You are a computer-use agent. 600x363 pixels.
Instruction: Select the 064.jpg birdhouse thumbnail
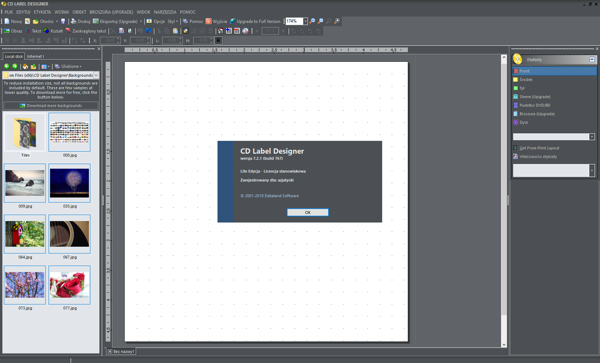coord(25,234)
